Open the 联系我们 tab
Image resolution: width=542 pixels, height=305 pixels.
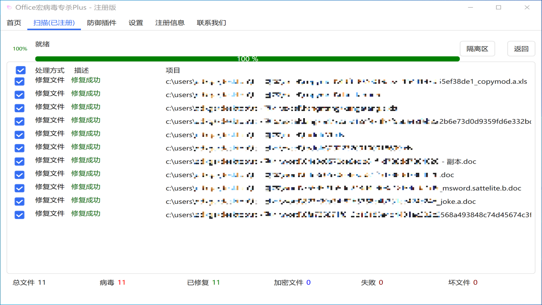pos(211,22)
